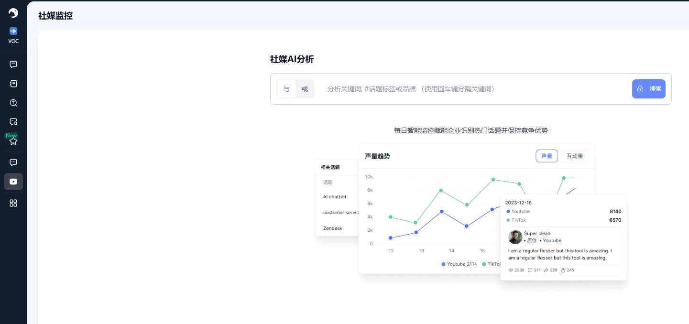The width and height of the screenshot is (689, 324).
Task: Switch to the 互动量 tab in the chart
Action: click(x=575, y=156)
